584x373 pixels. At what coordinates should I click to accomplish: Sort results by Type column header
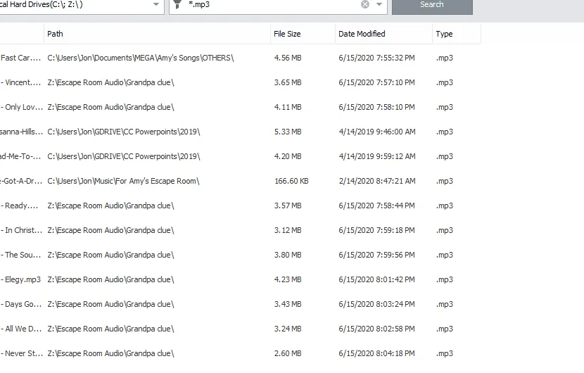(456, 34)
